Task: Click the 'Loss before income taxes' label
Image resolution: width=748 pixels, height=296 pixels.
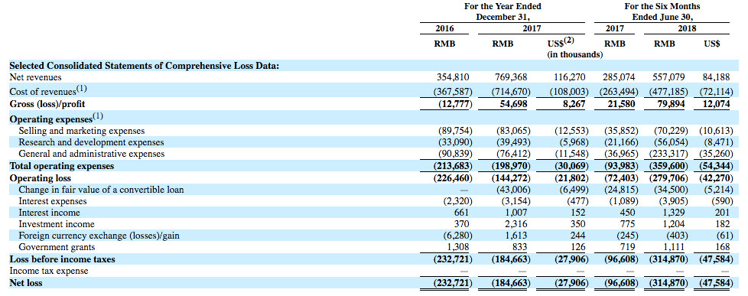Action: coord(63,259)
